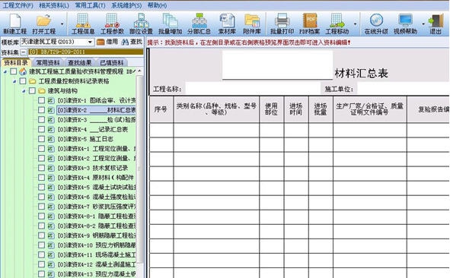Select 津资K4-12 混凝土测温 row
This screenshot has height=278, width=450.
[x=97, y=264]
